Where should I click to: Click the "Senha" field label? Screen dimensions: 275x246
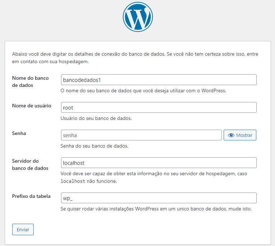pyautogui.click(x=19, y=133)
